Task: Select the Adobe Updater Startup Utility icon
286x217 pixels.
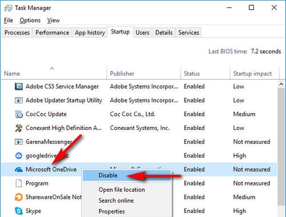Action: point(19,100)
